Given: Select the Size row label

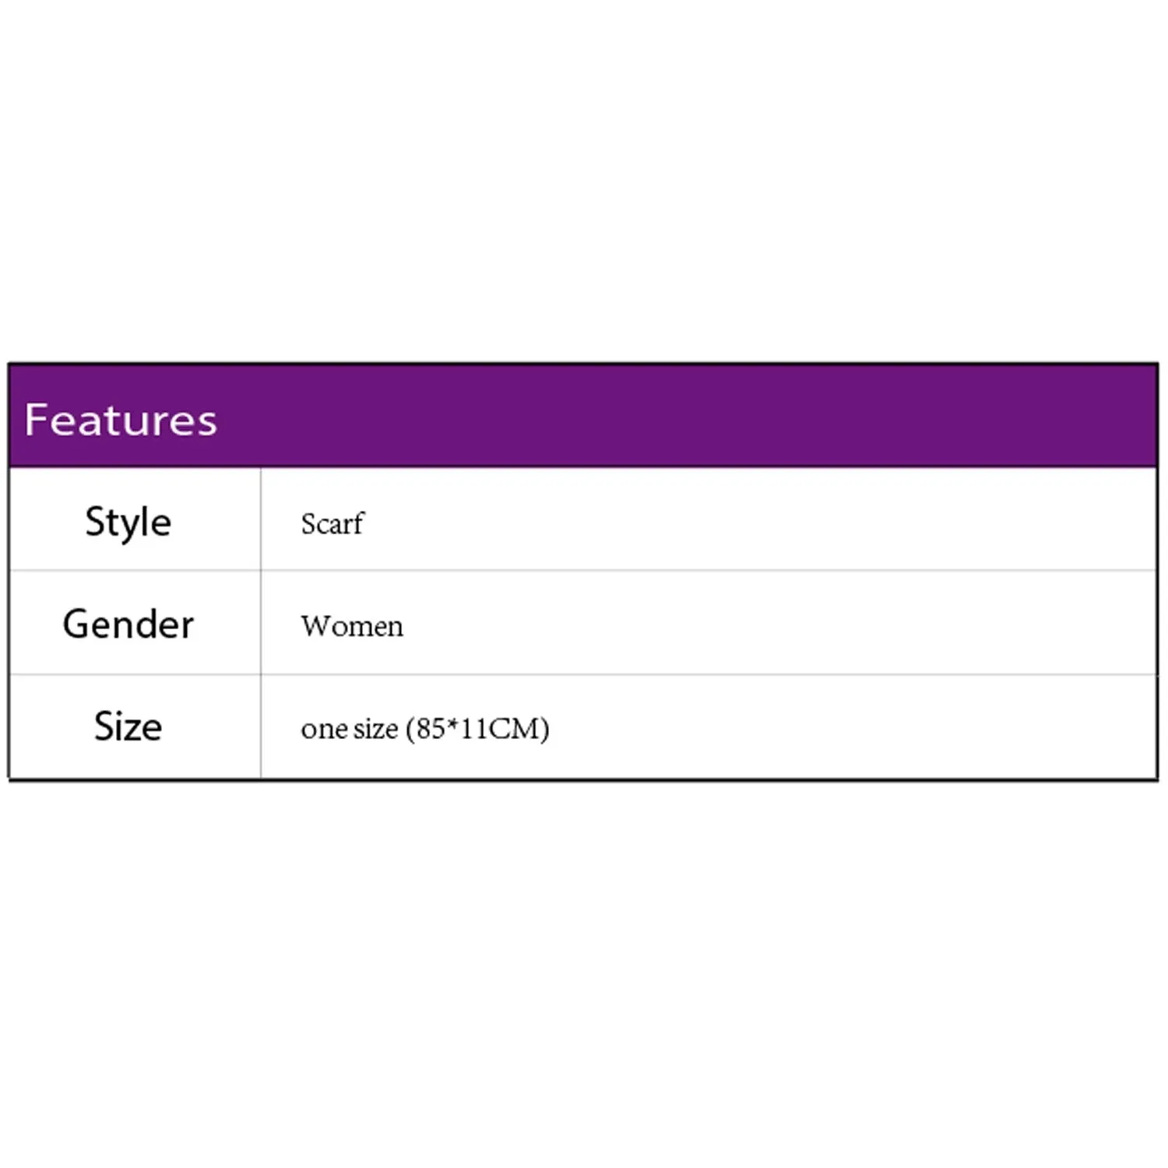Looking at the screenshot, I should 128,726.
